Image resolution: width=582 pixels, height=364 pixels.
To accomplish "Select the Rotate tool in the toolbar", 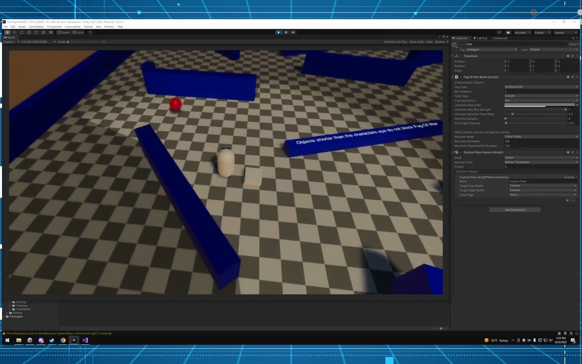I will (22, 32).
